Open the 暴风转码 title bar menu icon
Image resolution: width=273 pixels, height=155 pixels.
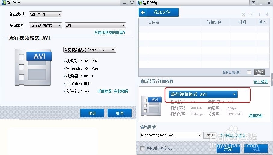coord(253,3)
